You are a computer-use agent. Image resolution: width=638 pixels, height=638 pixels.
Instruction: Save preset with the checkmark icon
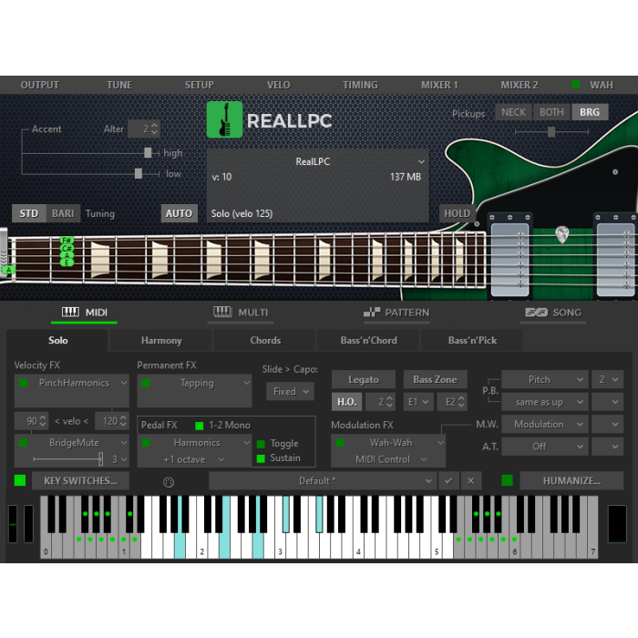tap(448, 480)
